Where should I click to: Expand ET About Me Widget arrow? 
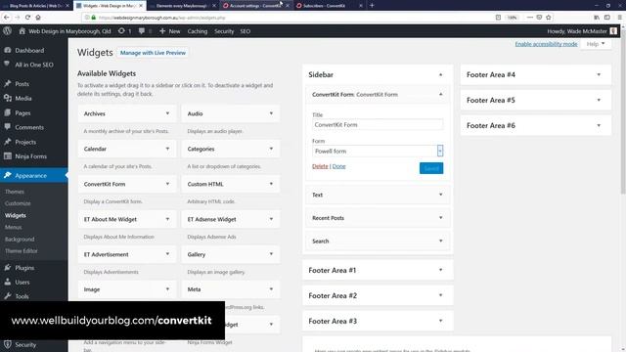pos(167,219)
